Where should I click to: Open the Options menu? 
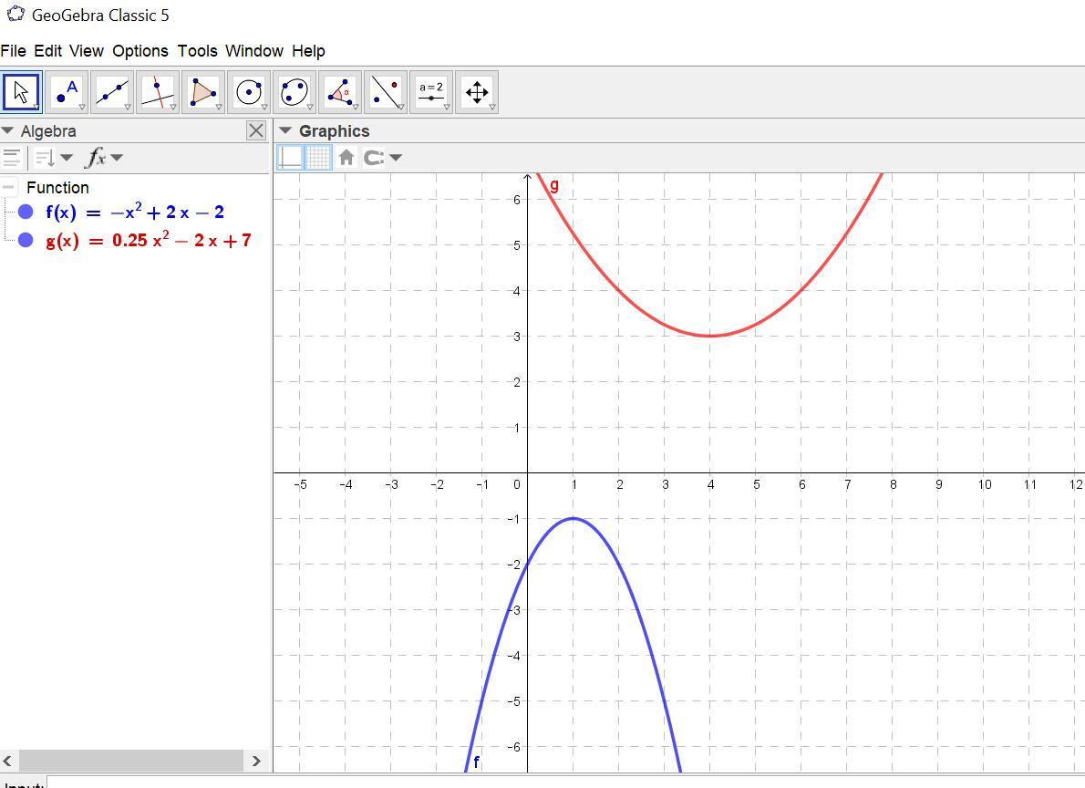[x=139, y=51]
